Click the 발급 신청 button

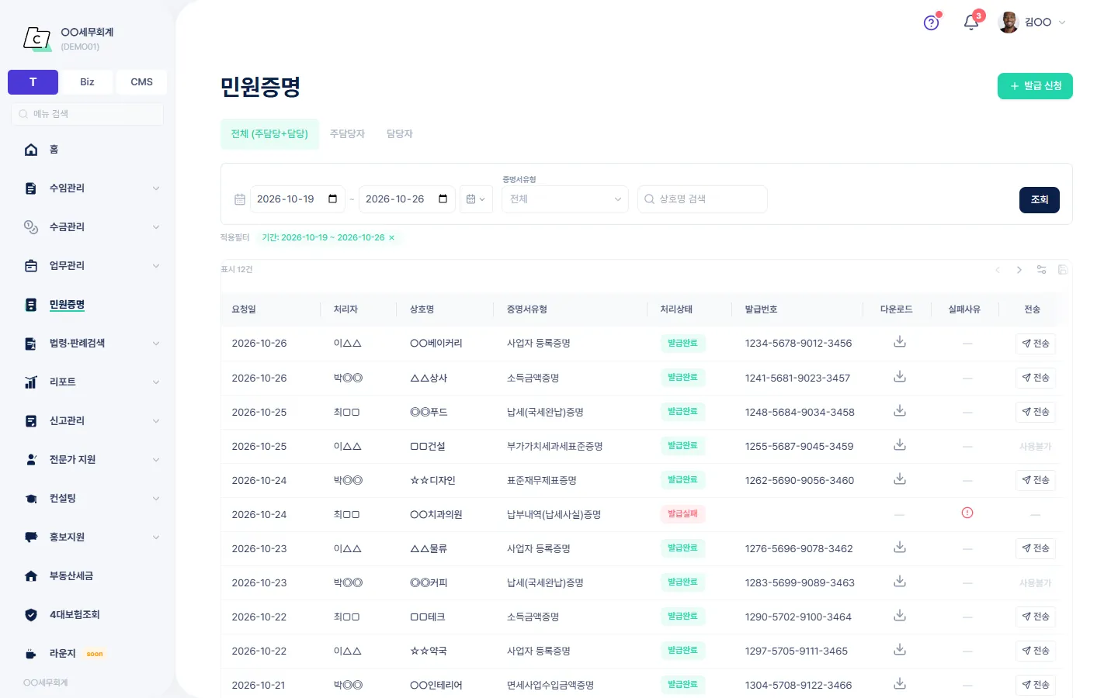[1035, 86]
